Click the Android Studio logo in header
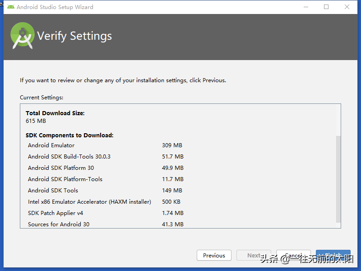This screenshot has width=361, height=271. click(x=23, y=36)
